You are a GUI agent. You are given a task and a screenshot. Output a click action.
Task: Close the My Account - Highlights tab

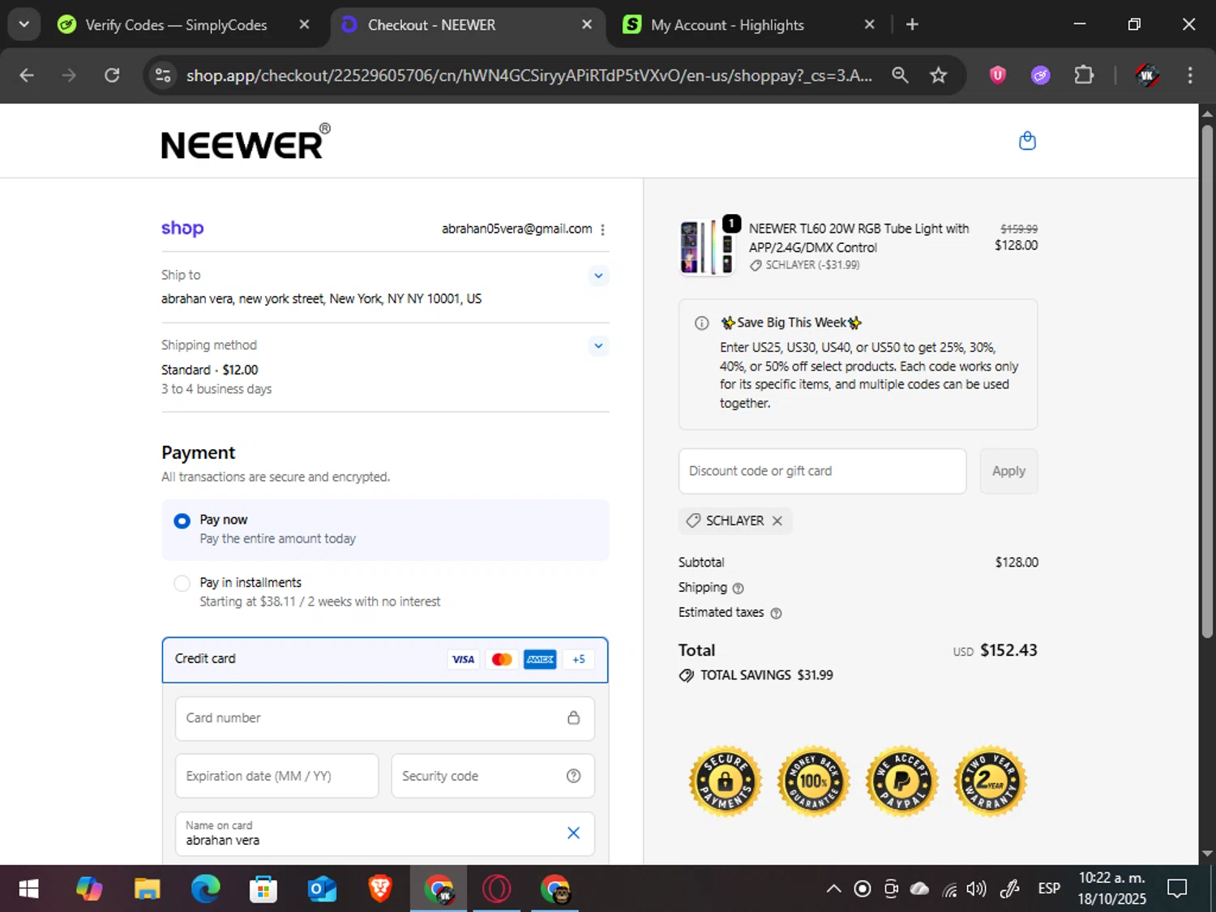point(869,24)
